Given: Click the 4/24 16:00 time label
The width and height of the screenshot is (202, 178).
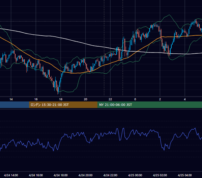Looking at the screenshot, I should tap(36, 175).
